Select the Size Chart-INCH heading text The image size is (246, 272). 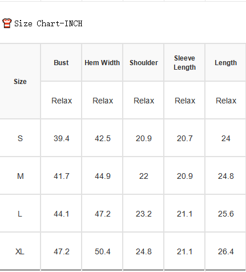click(49, 23)
